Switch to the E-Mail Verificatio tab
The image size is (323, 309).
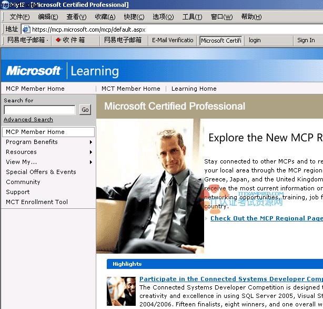coord(173,40)
